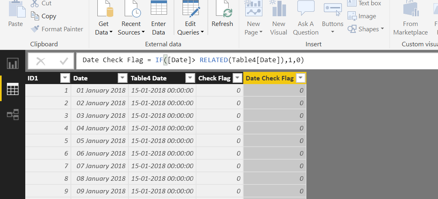Expand the Recent Sources dropdown arrow

[x=143, y=32]
